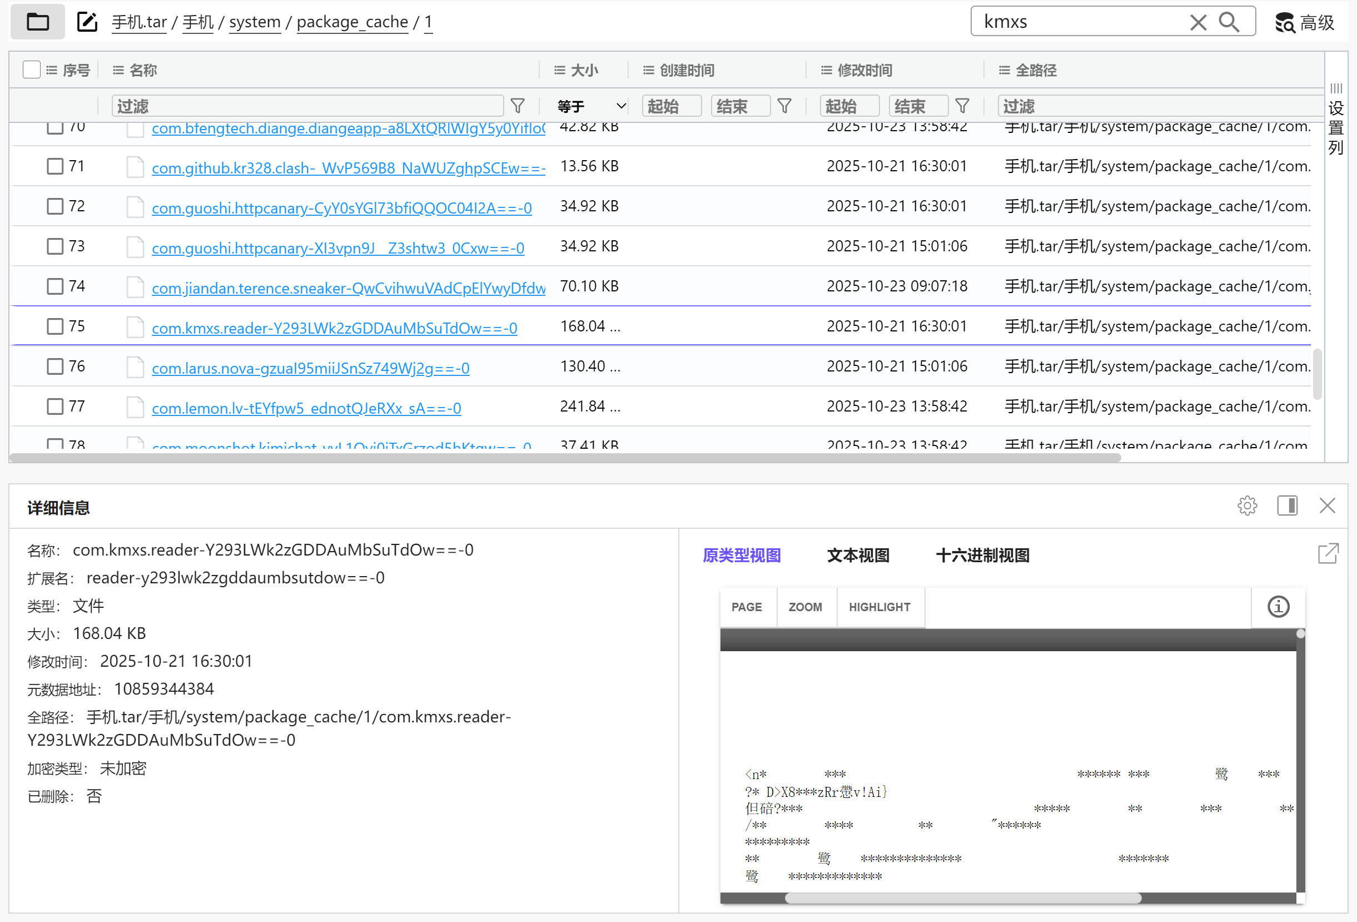Check the row 75 checkbox
Image resolution: width=1357 pixels, height=922 pixels.
coord(55,326)
